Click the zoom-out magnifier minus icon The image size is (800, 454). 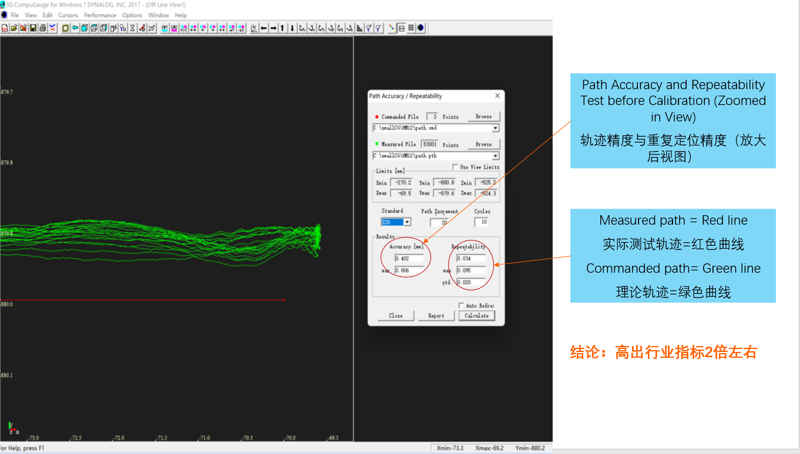(378, 28)
